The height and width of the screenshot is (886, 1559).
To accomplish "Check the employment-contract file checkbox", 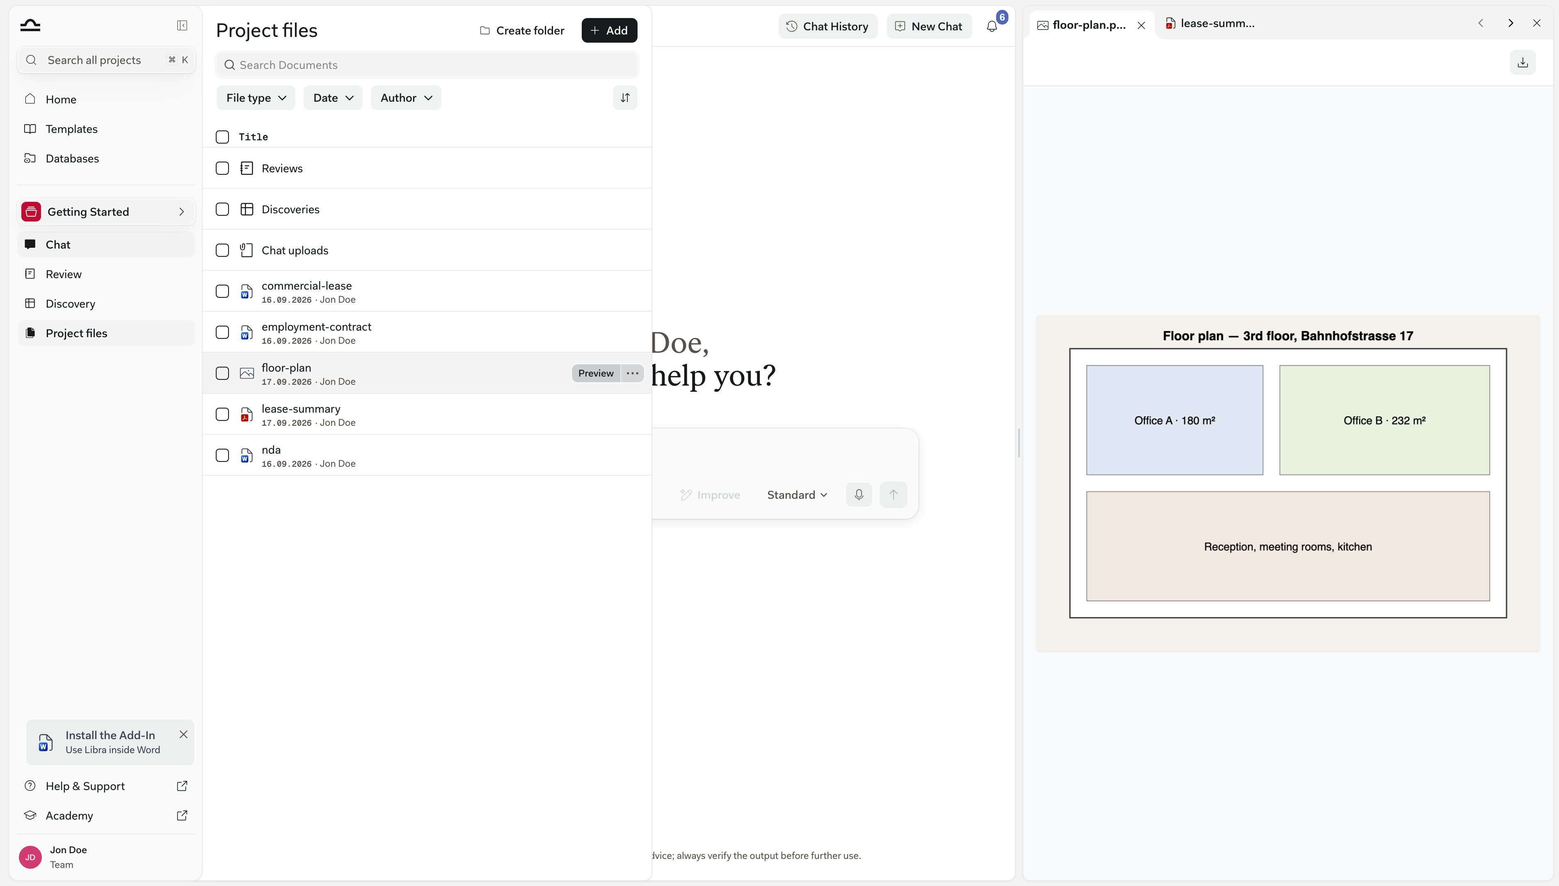I will [222, 332].
